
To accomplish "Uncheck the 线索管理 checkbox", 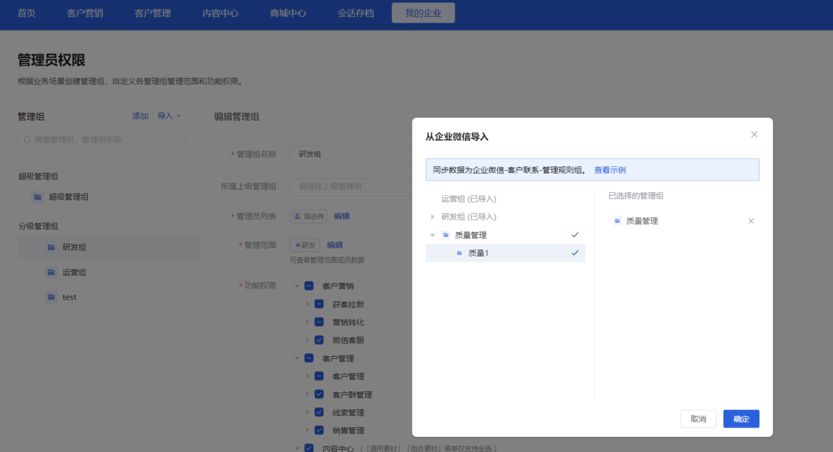I will [319, 412].
